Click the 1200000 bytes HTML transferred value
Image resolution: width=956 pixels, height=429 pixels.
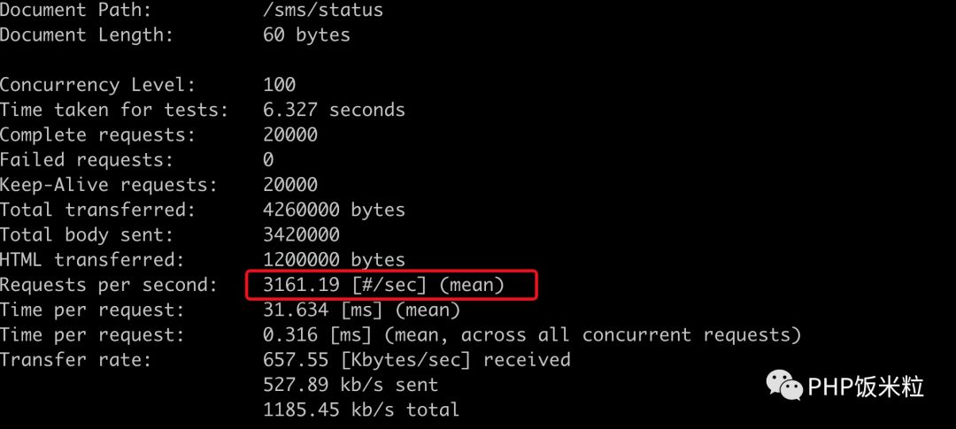(334, 260)
